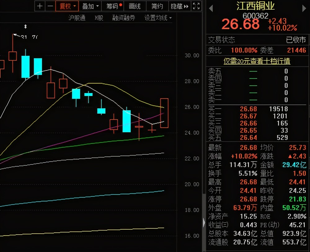The width and height of the screenshot is (310, 252).
Task: Click the 流值 value 553.7亿
Action: coord(294,242)
